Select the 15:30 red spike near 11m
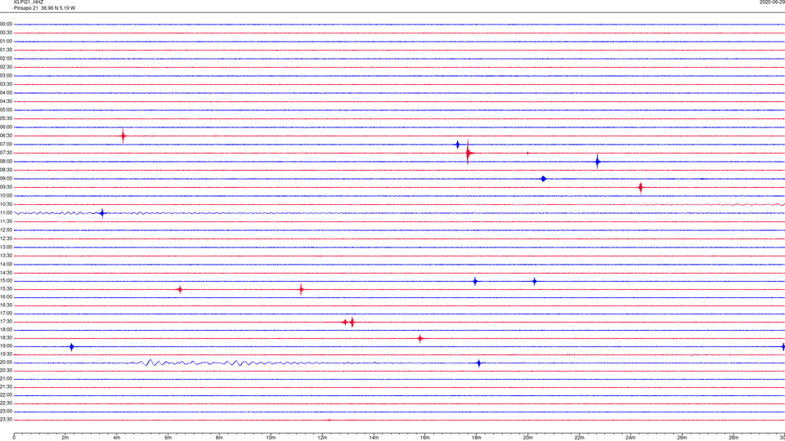Image resolution: width=785 pixels, height=441 pixels. (301, 289)
